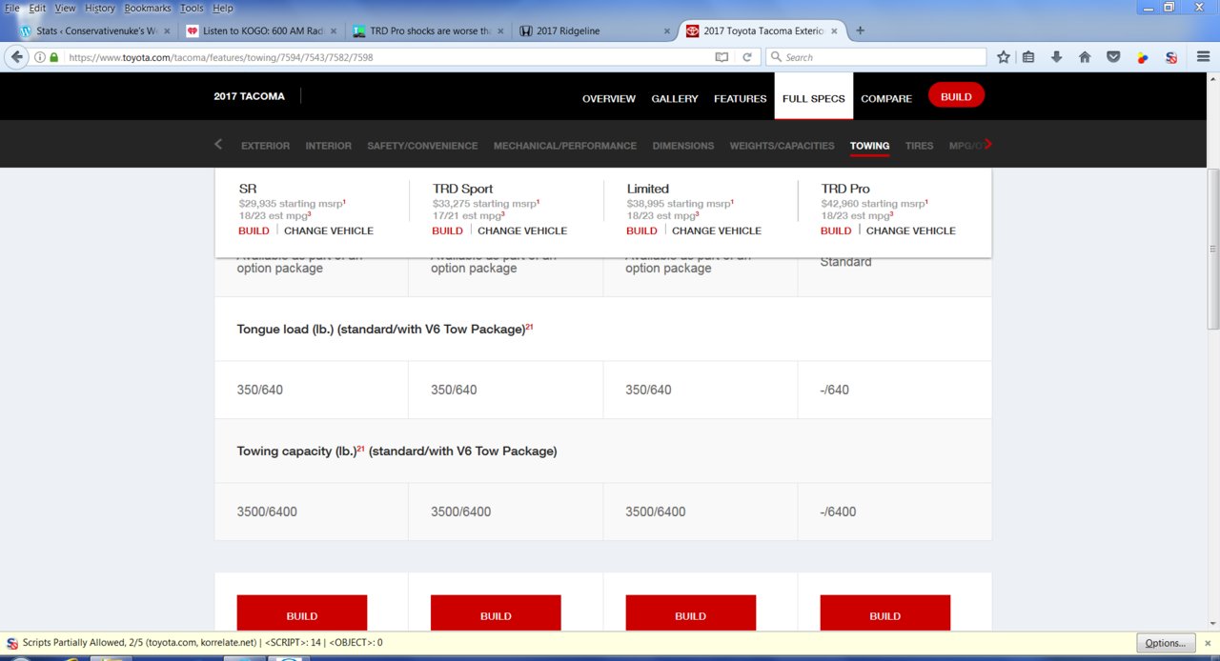Screen dimensions: 1220x661
Task: Bookmark this page with the star icon
Action: [1004, 57]
